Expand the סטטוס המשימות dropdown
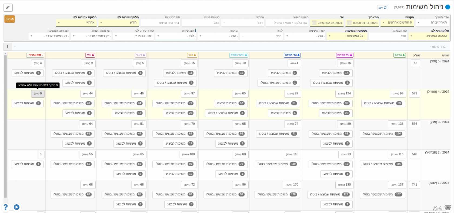Image resolution: width=454 pixels, height=213 pixels. [347, 36]
